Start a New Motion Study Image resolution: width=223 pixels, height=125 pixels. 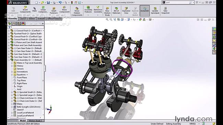(x=107, y=11)
